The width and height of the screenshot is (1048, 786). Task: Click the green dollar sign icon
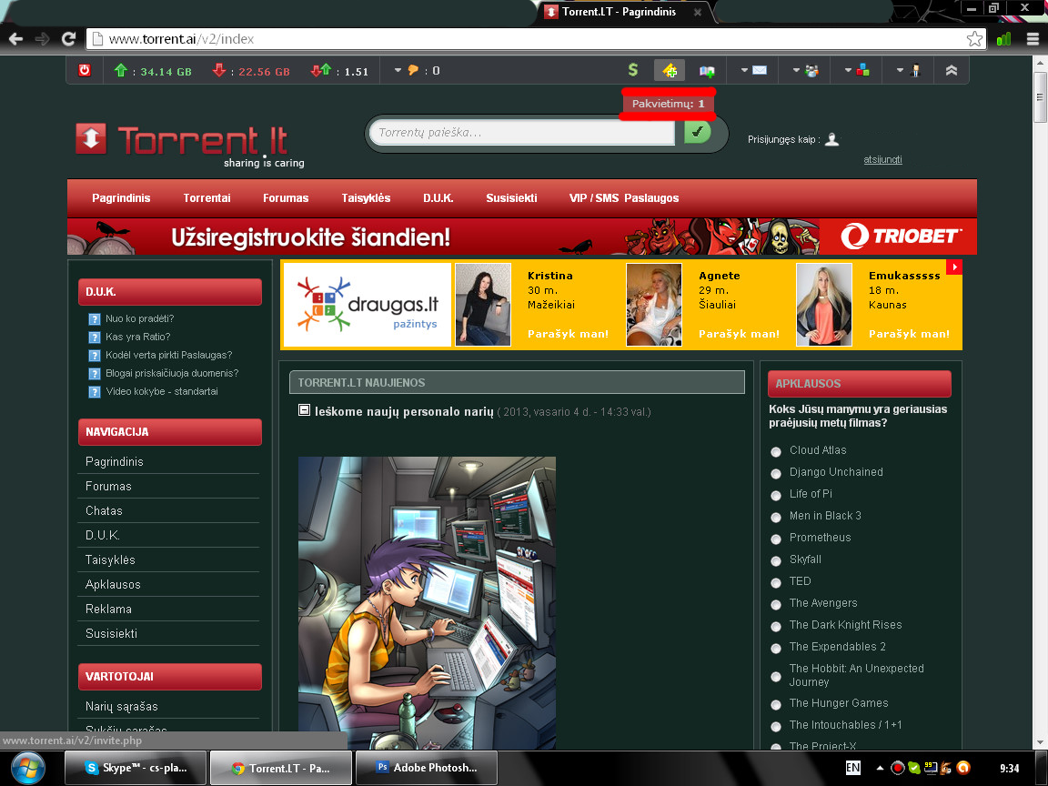click(633, 69)
